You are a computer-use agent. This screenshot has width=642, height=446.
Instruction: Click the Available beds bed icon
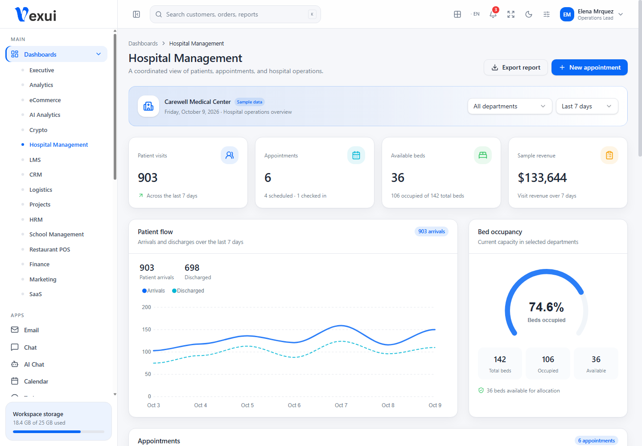click(x=483, y=155)
